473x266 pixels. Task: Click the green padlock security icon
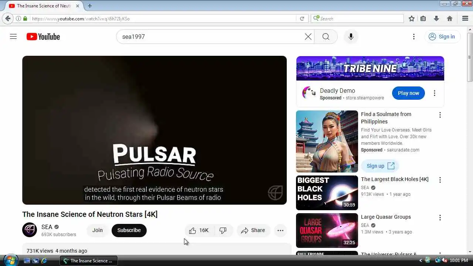(x=25, y=18)
